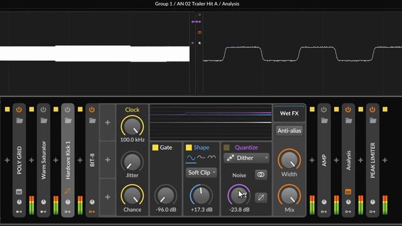Click the small mix knob on AMP device
The image size is (402, 226).
324,202
